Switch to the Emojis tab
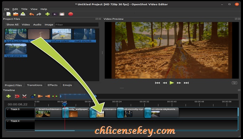 67,85
